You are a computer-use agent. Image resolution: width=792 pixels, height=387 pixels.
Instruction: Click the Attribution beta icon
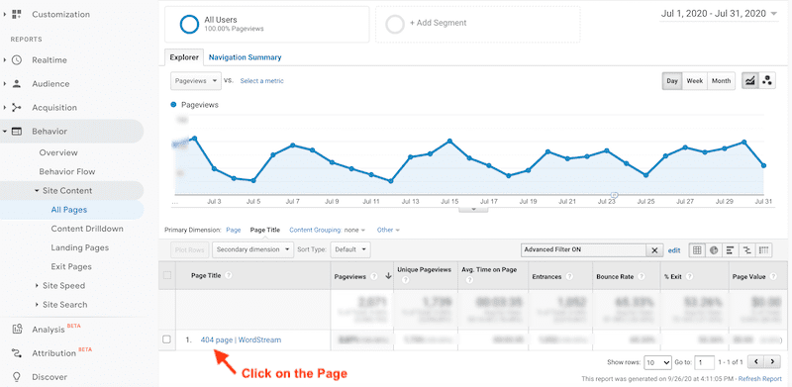click(17, 353)
